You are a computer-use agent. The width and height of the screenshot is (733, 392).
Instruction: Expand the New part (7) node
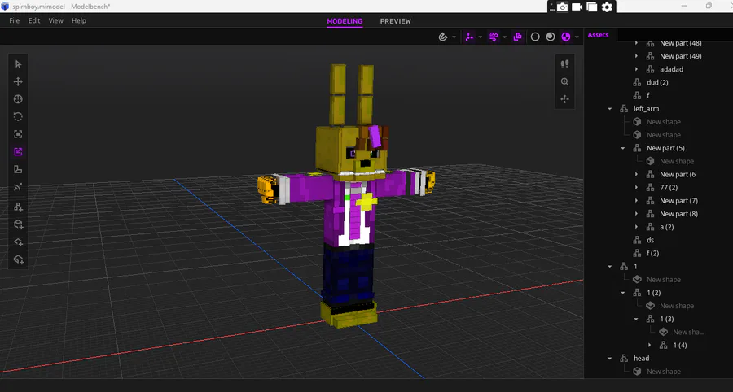[x=636, y=201]
